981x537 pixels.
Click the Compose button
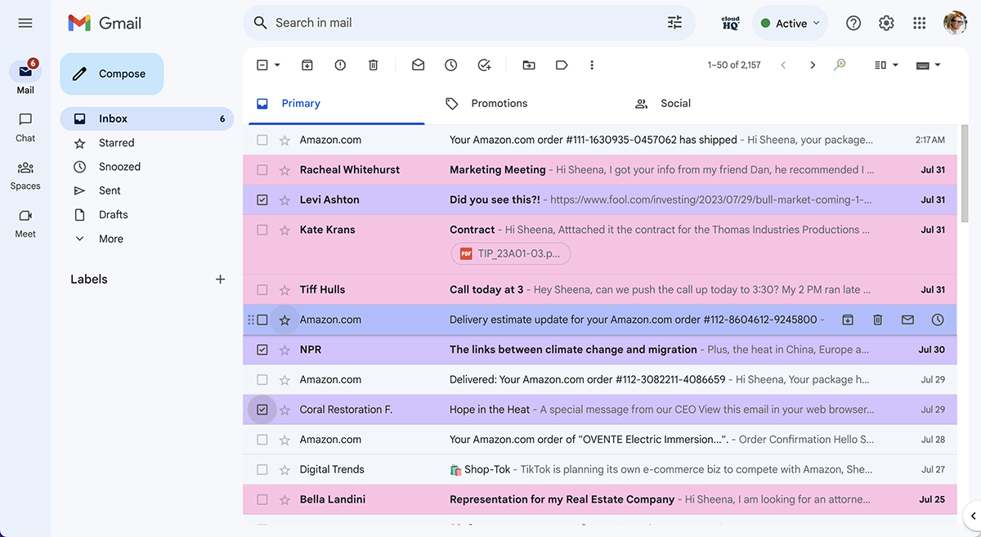[x=111, y=74]
